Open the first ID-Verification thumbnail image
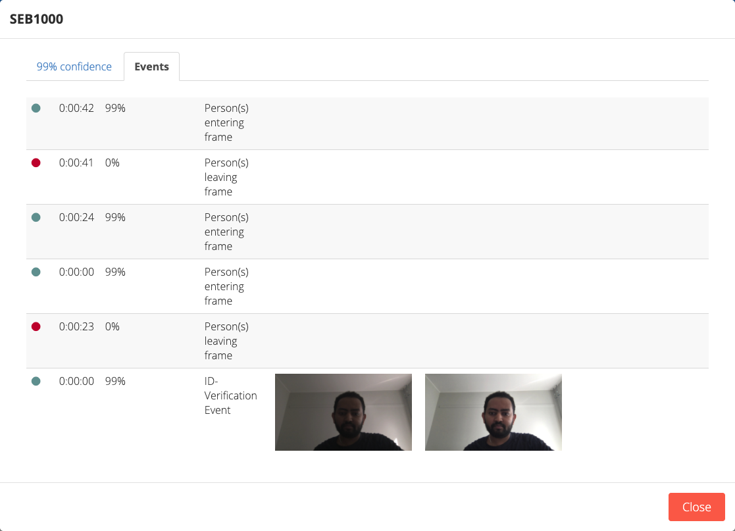735x531 pixels. coord(343,412)
